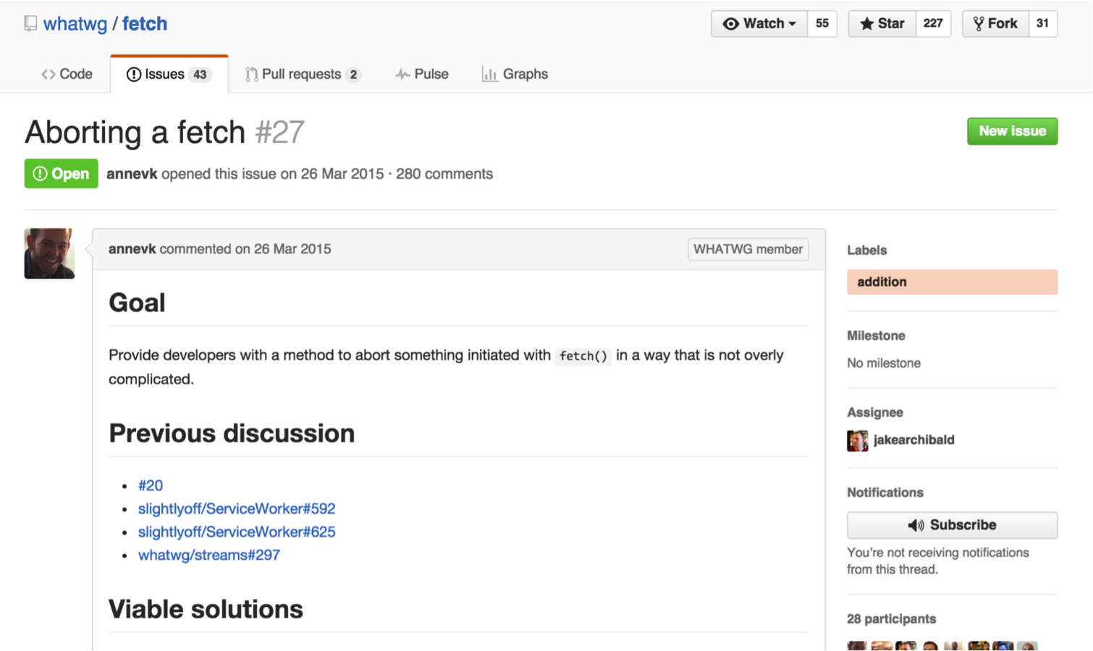Viewport: 1093px width, 651px height.
Task: Select the Issues tab
Action: pos(169,75)
